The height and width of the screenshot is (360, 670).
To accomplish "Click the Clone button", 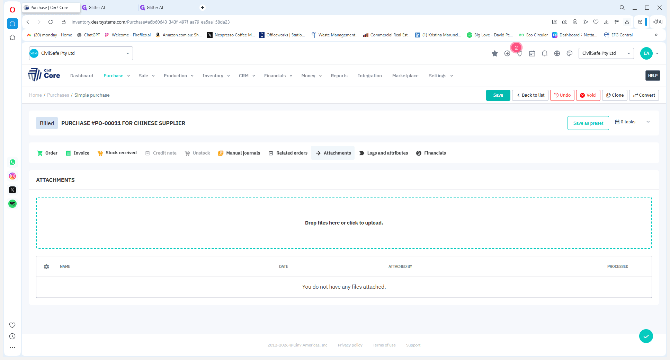I will [615, 95].
